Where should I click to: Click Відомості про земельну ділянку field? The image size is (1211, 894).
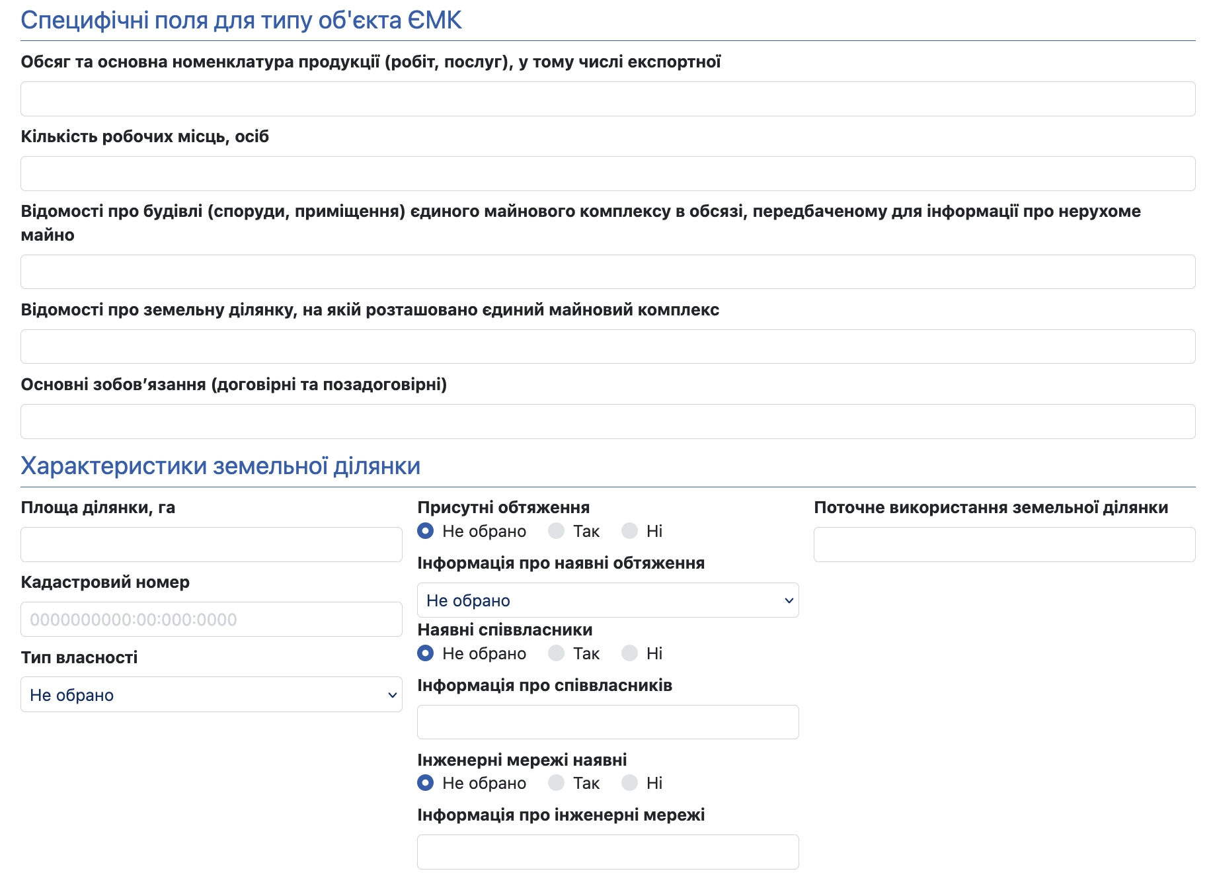(608, 346)
